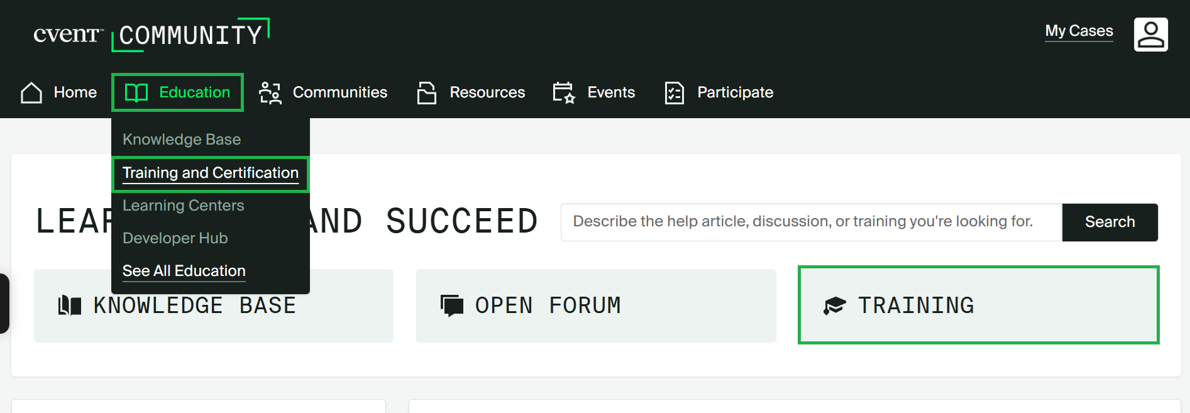
Task: Open the Communities navigation menu
Action: click(x=323, y=92)
